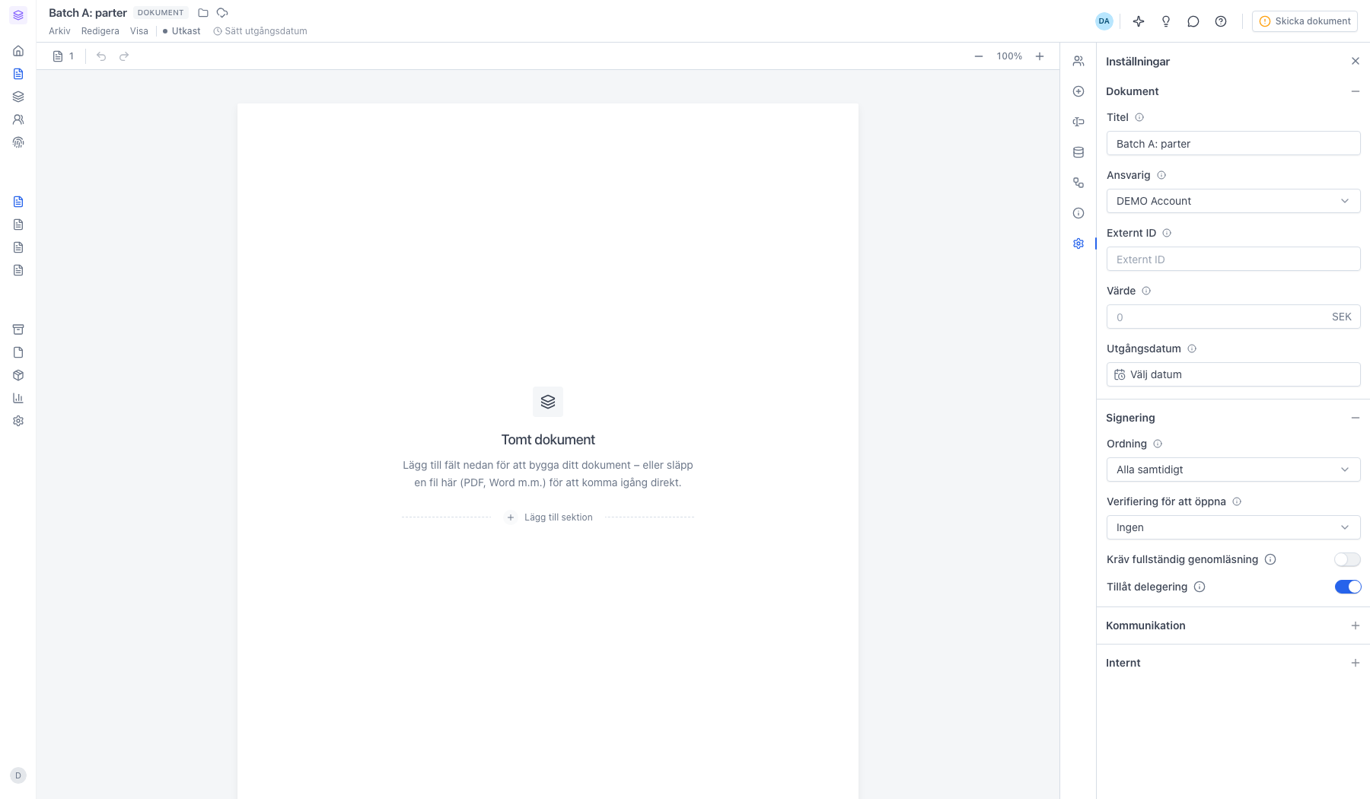Open the info circle panel icon

(x=1078, y=213)
